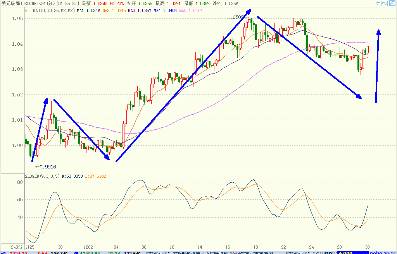Click the K chart type label
Screen dimensions: 397x254
point(26,10)
